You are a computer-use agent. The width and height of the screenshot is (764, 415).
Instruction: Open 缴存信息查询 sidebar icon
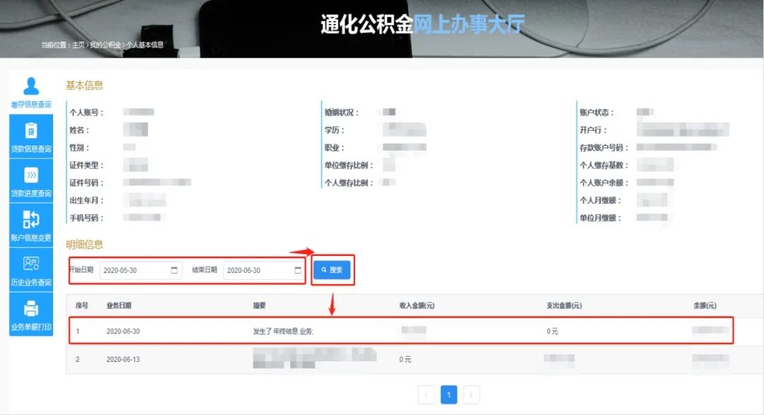tap(31, 92)
